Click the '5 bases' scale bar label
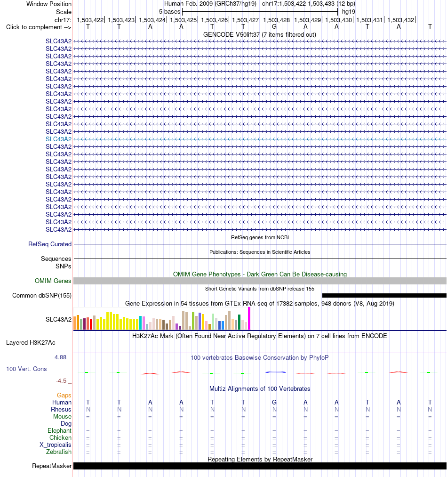 [169, 12]
